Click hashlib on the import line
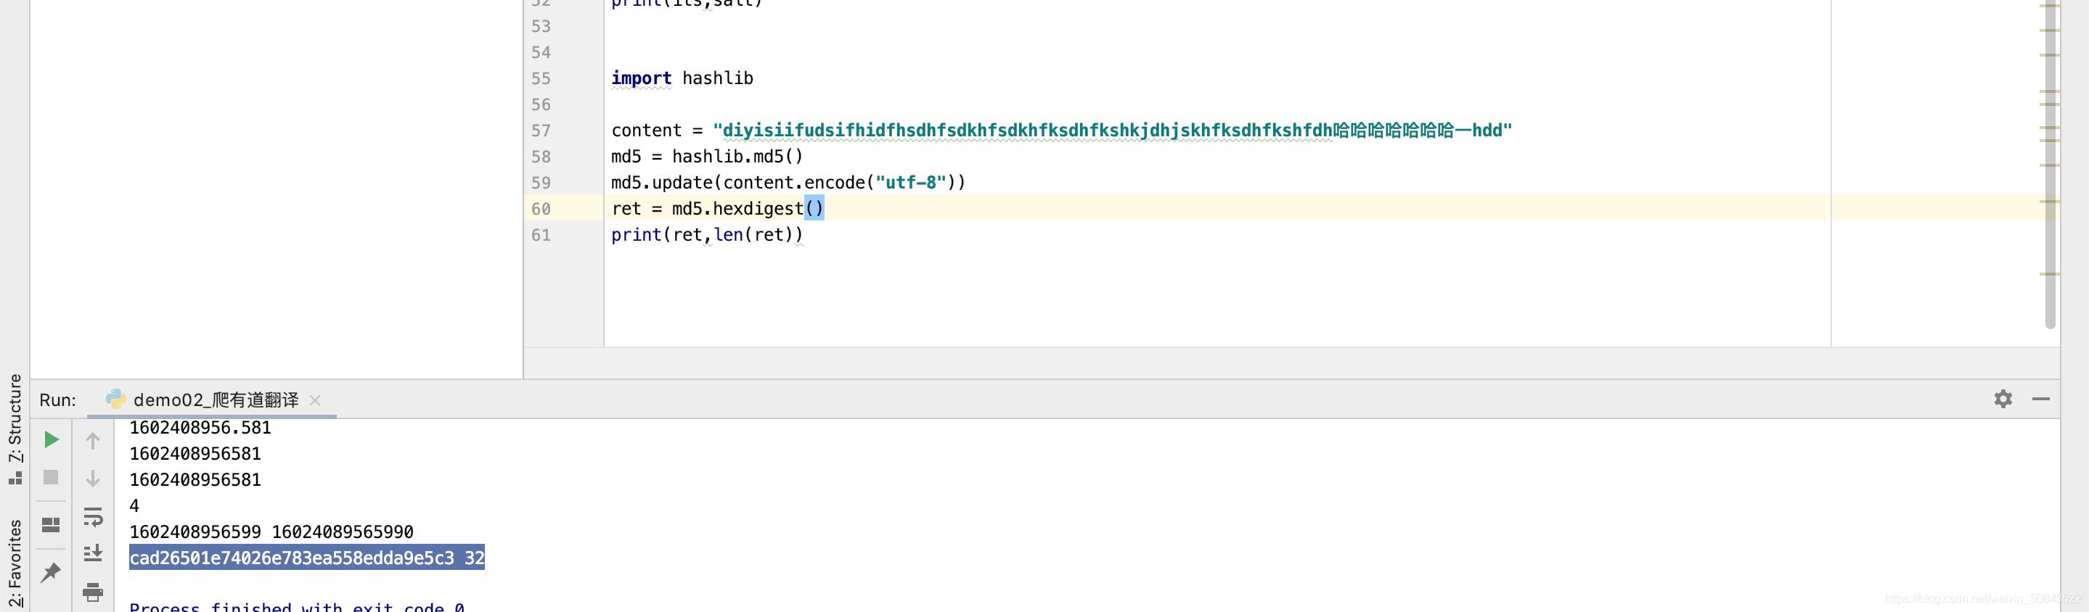Screen dimensions: 2089x612 [x=718, y=78]
